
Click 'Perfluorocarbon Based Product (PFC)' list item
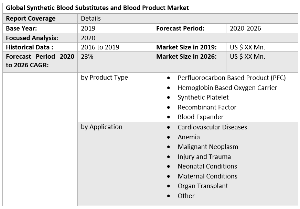pyautogui.click(x=232, y=78)
